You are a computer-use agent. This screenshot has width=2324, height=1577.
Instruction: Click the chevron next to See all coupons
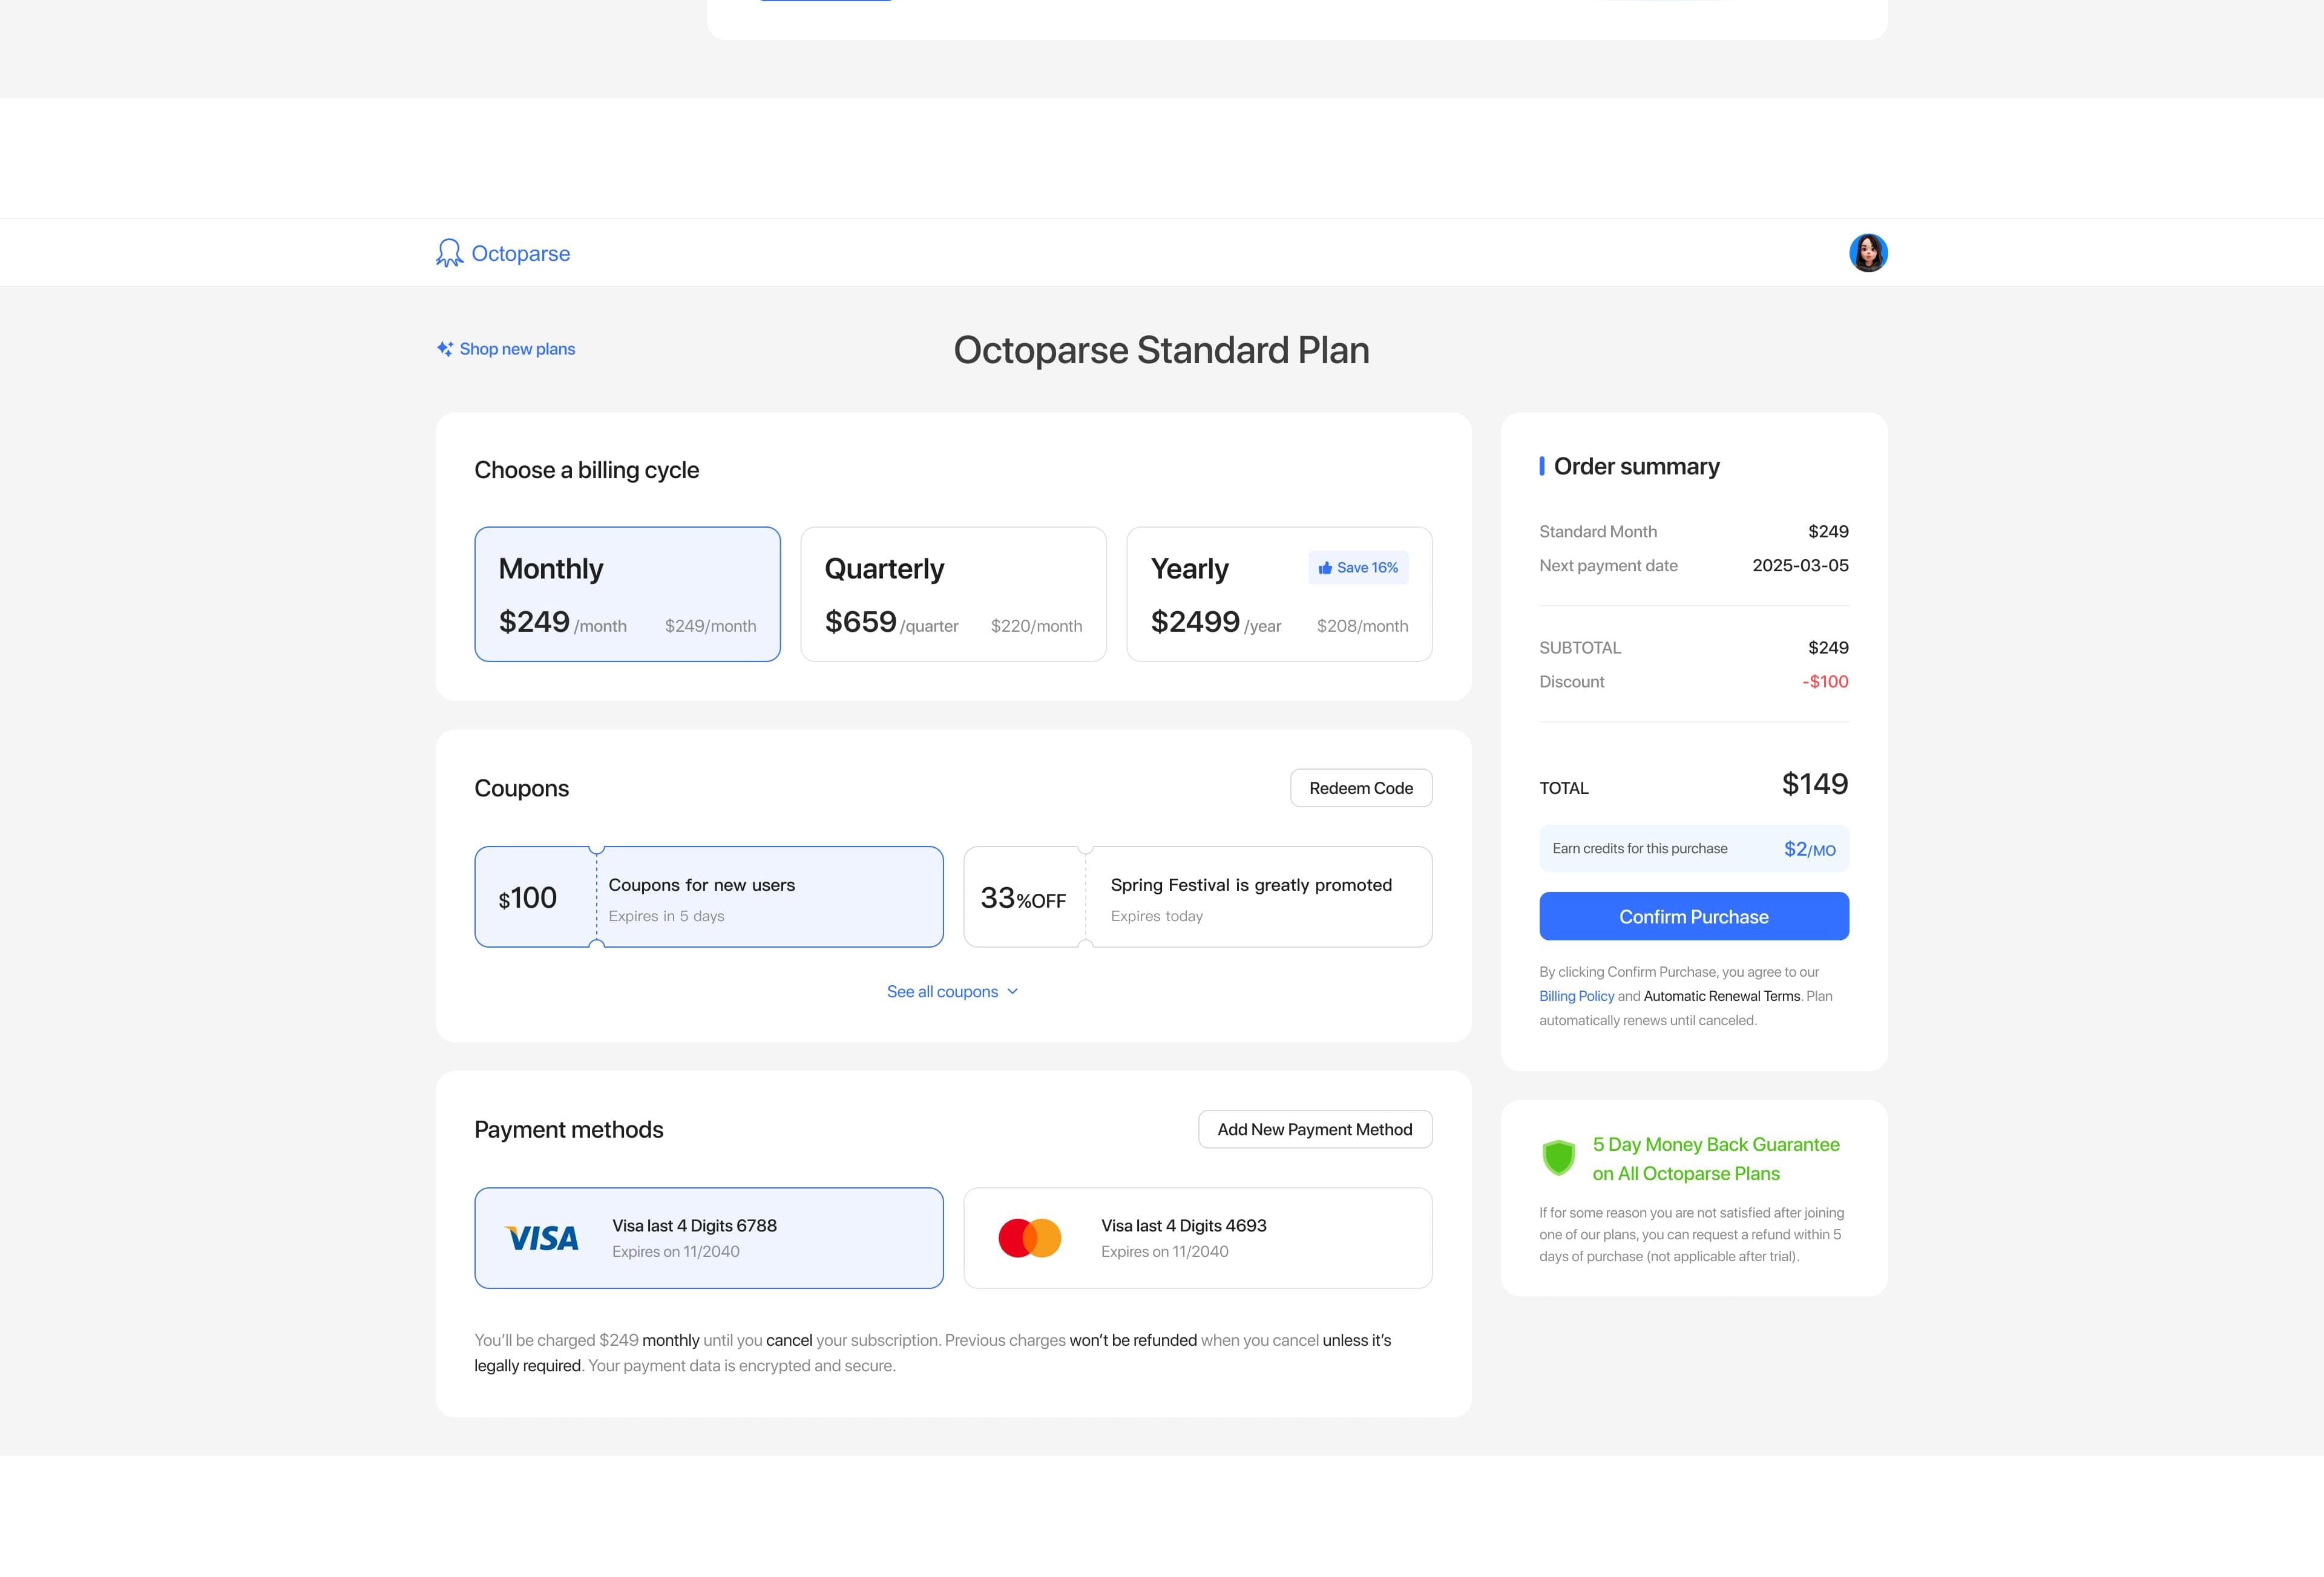[x=1012, y=992]
